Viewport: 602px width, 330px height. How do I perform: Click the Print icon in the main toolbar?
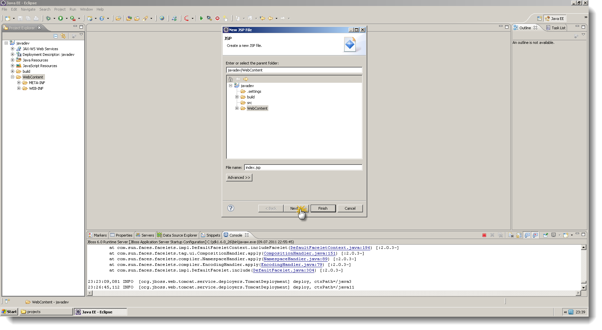pyautogui.click(x=37, y=18)
